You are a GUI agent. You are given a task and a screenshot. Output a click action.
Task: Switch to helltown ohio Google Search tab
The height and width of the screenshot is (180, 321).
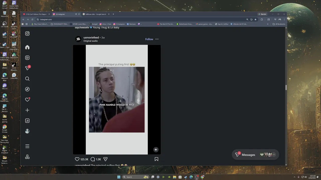[96, 14]
